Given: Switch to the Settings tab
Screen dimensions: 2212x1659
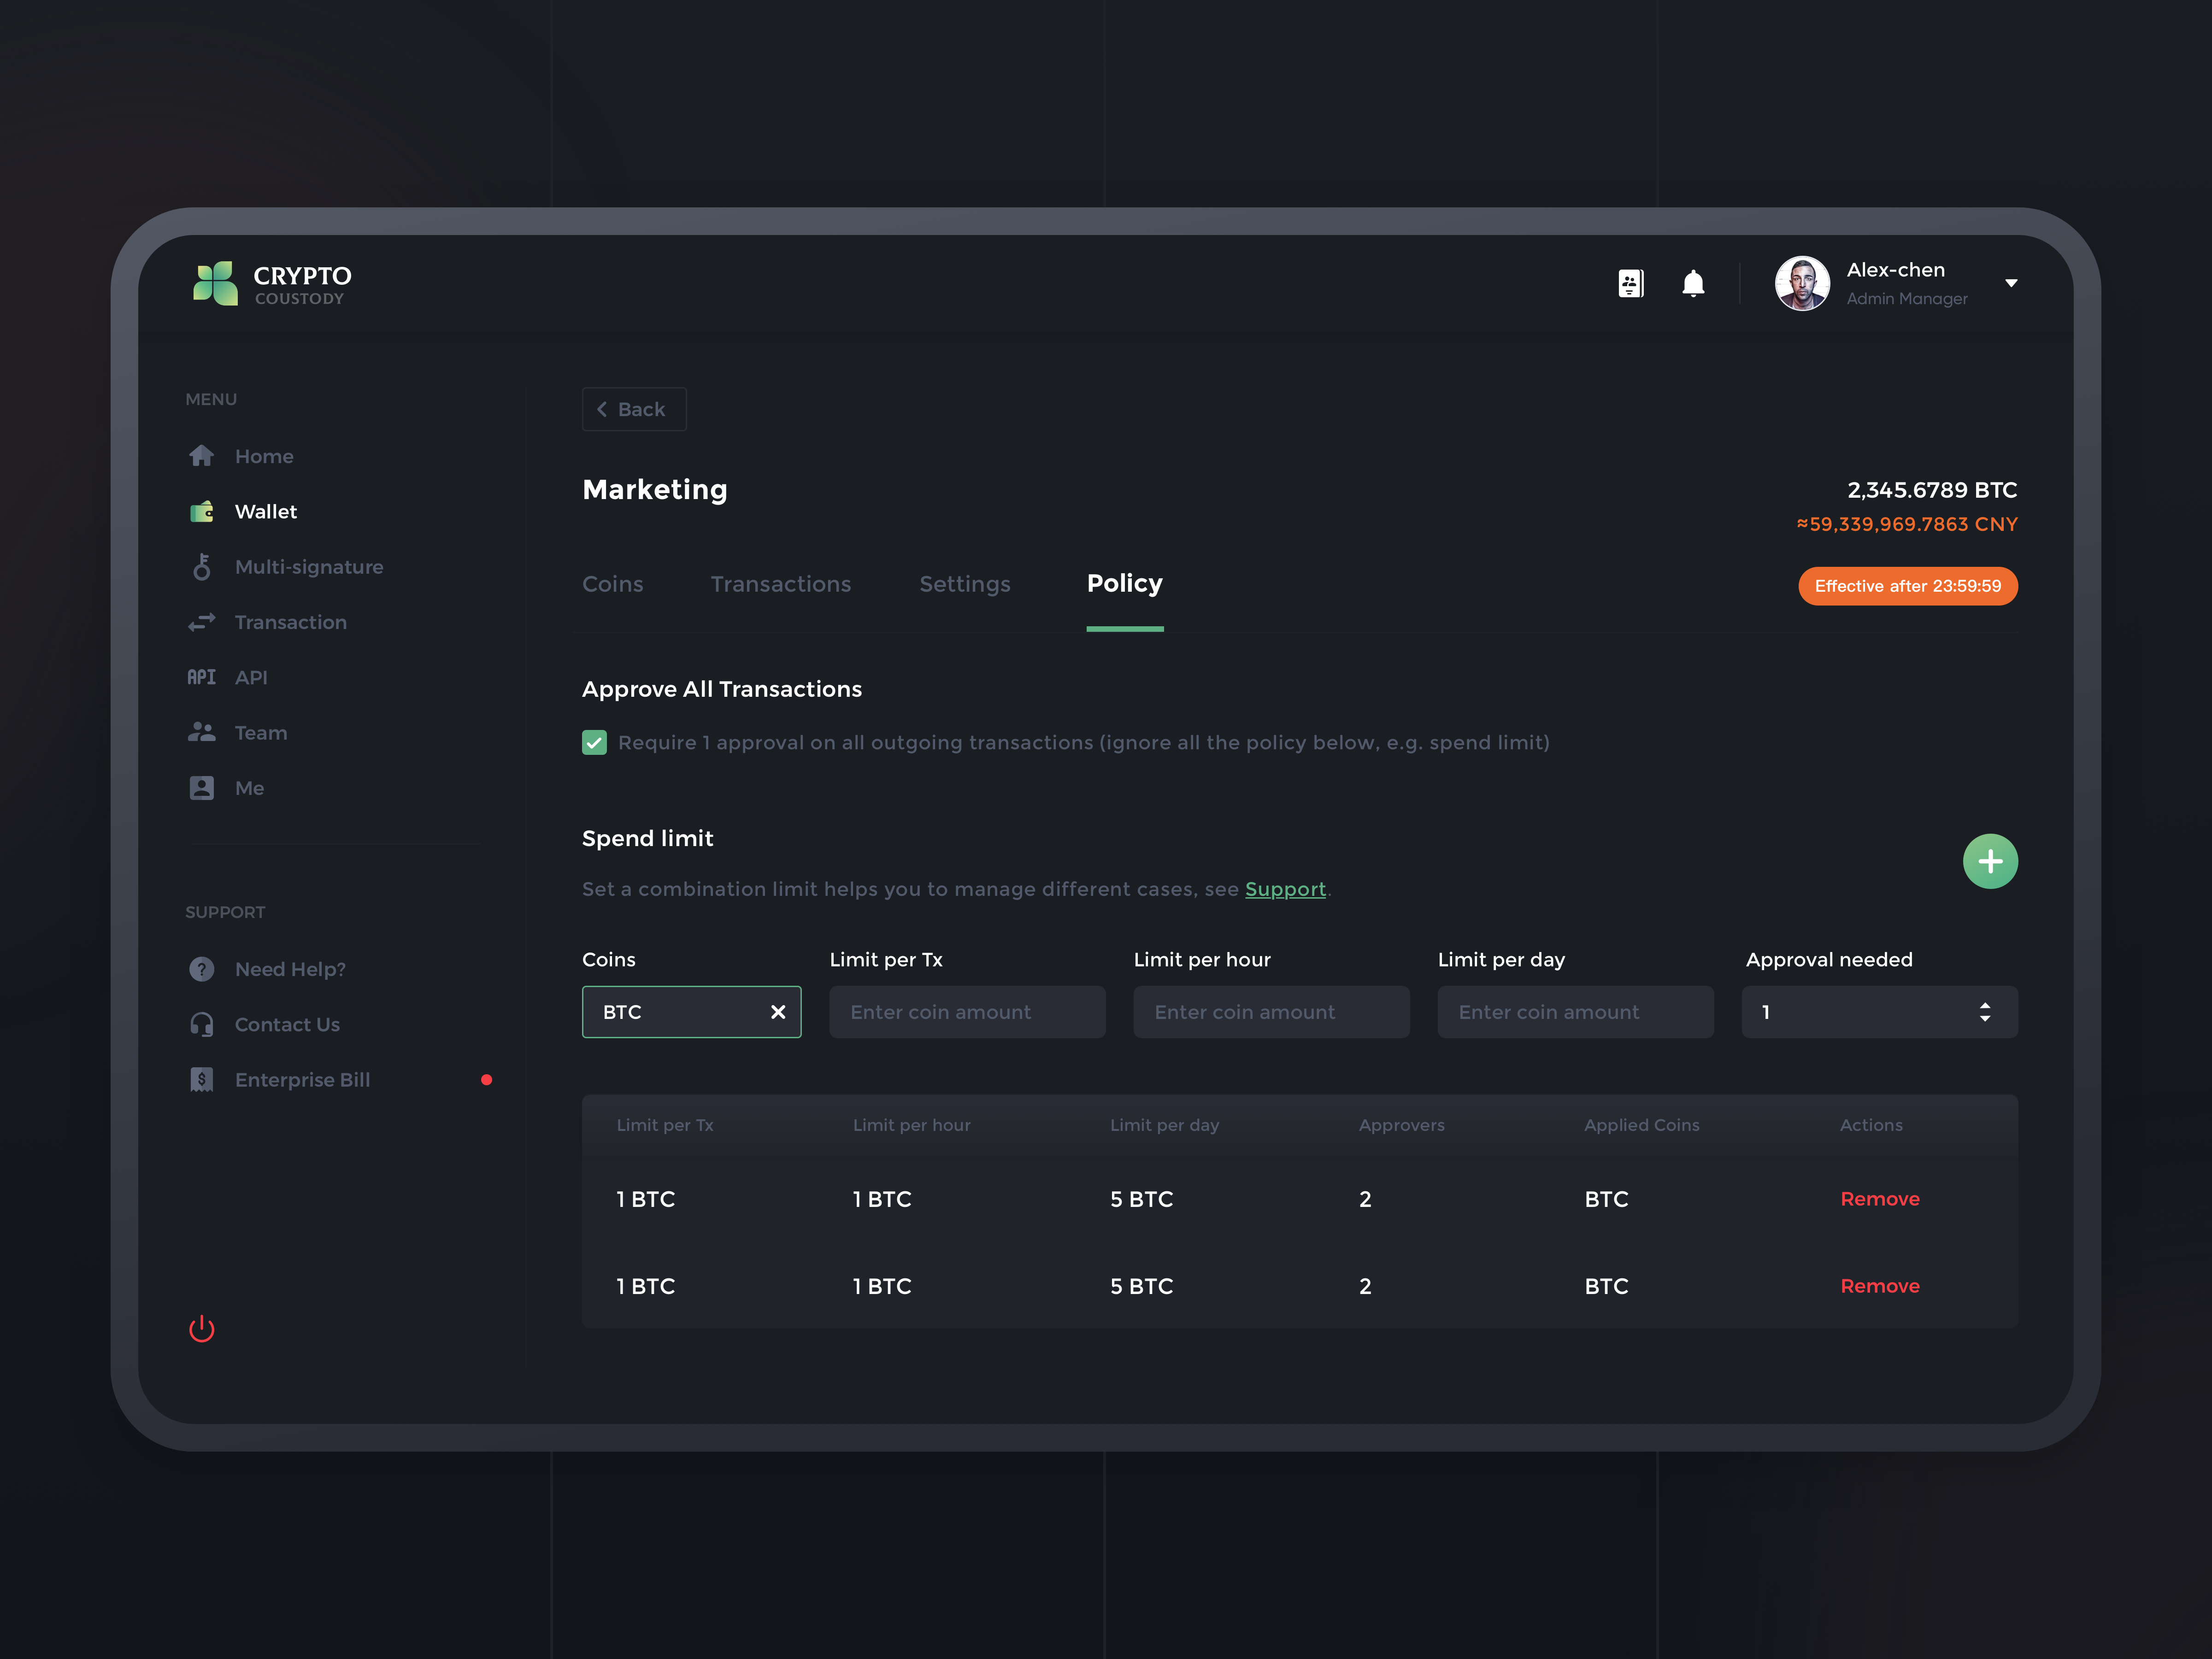Looking at the screenshot, I should click(x=964, y=584).
